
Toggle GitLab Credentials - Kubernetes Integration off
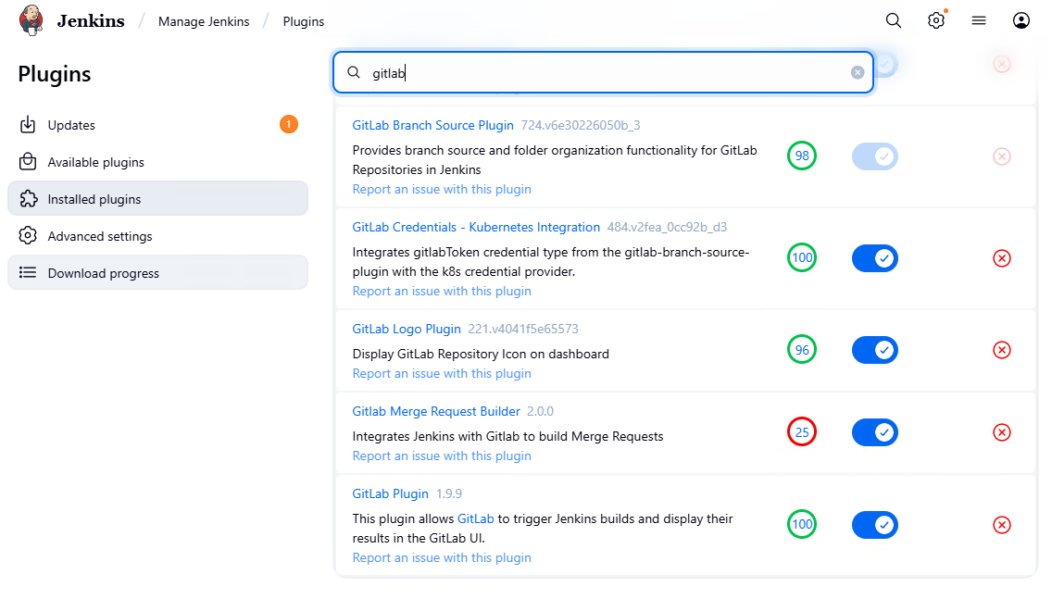[875, 258]
